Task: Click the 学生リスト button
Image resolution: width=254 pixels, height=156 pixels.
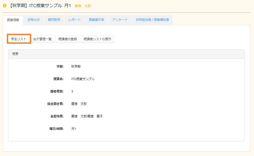Action: point(19,39)
